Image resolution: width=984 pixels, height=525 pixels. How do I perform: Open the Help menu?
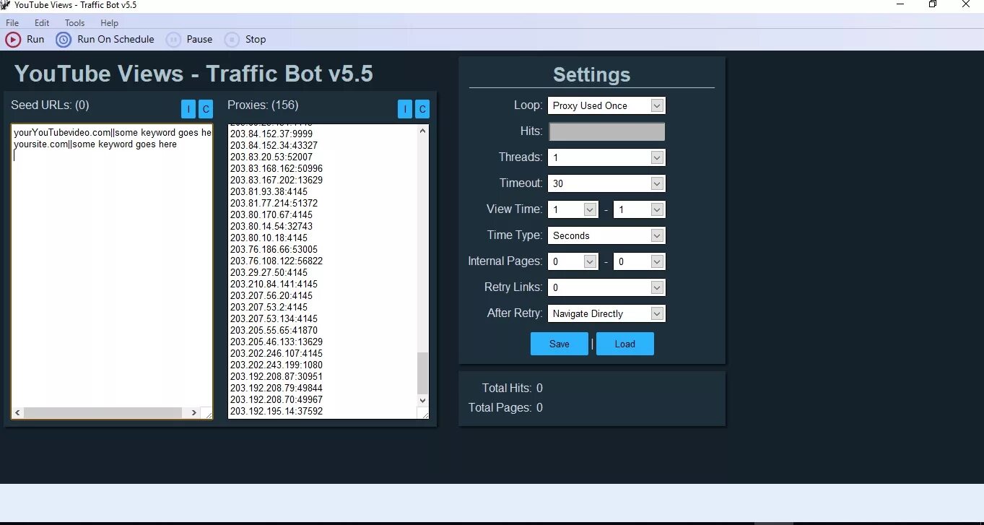click(x=109, y=23)
